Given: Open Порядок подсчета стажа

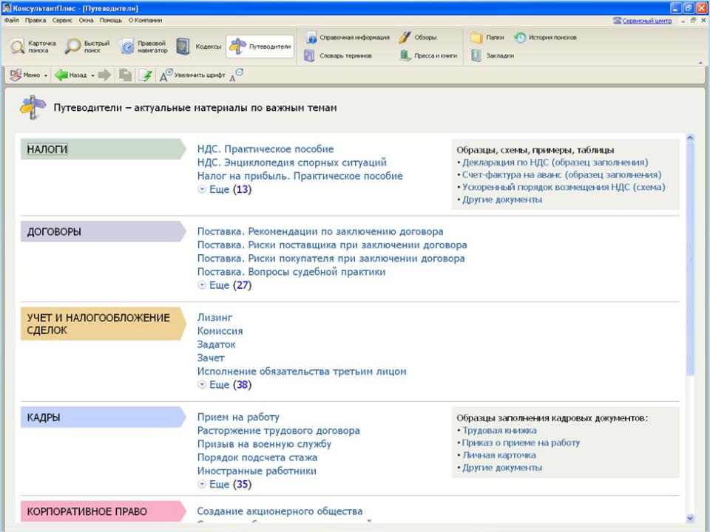Looking at the screenshot, I should click(x=257, y=457).
